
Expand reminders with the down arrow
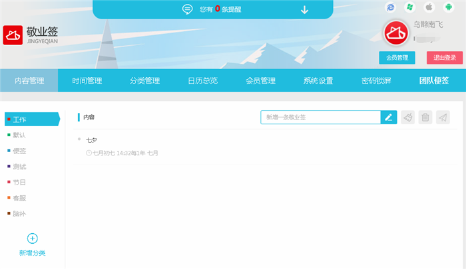click(304, 9)
